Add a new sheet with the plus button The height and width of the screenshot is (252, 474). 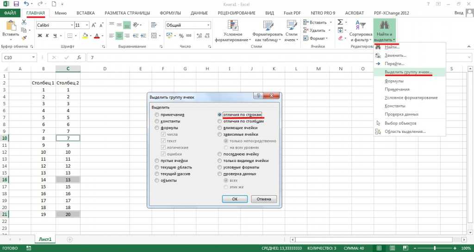(70, 240)
